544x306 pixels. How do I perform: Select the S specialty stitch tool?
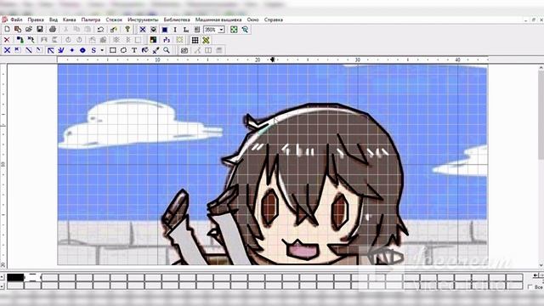coord(93,50)
